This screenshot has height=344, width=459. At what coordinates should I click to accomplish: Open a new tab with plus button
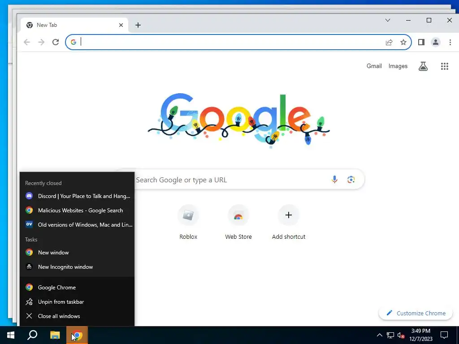point(138,25)
